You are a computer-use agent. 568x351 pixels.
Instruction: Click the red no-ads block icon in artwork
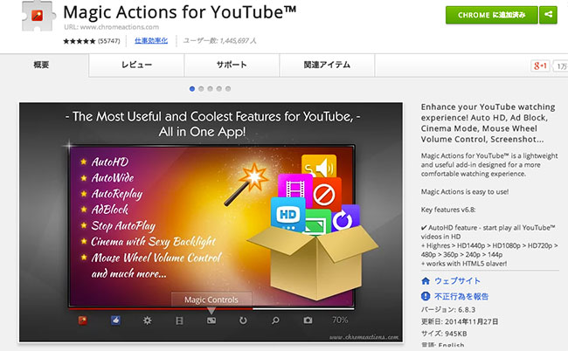(x=325, y=195)
